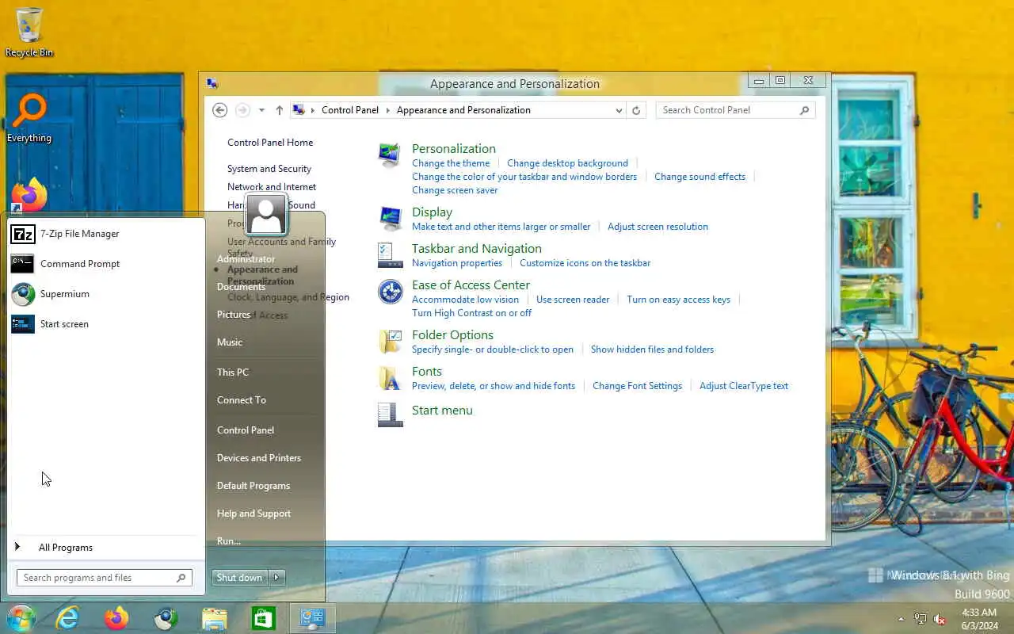The height and width of the screenshot is (634, 1014).
Task: Click the Taskbar and Navigation icon
Action: coord(390,254)
